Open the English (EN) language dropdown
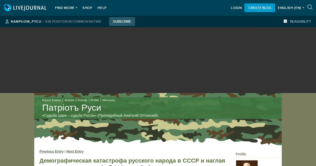 tap(291, 8)
